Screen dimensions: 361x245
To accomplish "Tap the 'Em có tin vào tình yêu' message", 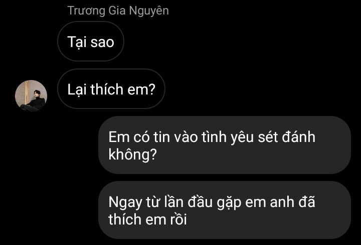I will click(225, 145).
